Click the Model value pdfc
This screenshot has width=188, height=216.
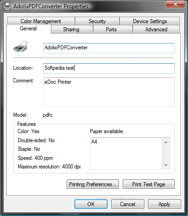click(x=48, y=115)
